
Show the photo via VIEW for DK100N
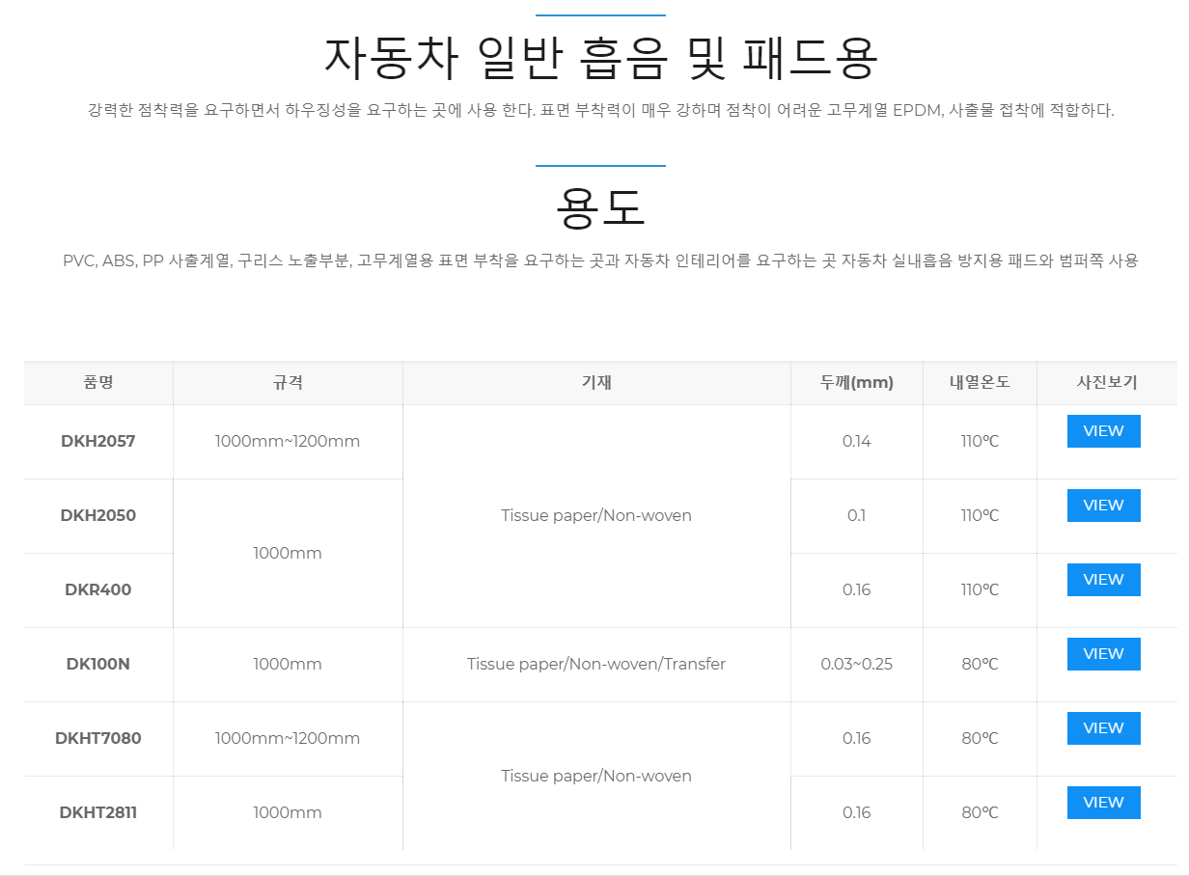1103,654
